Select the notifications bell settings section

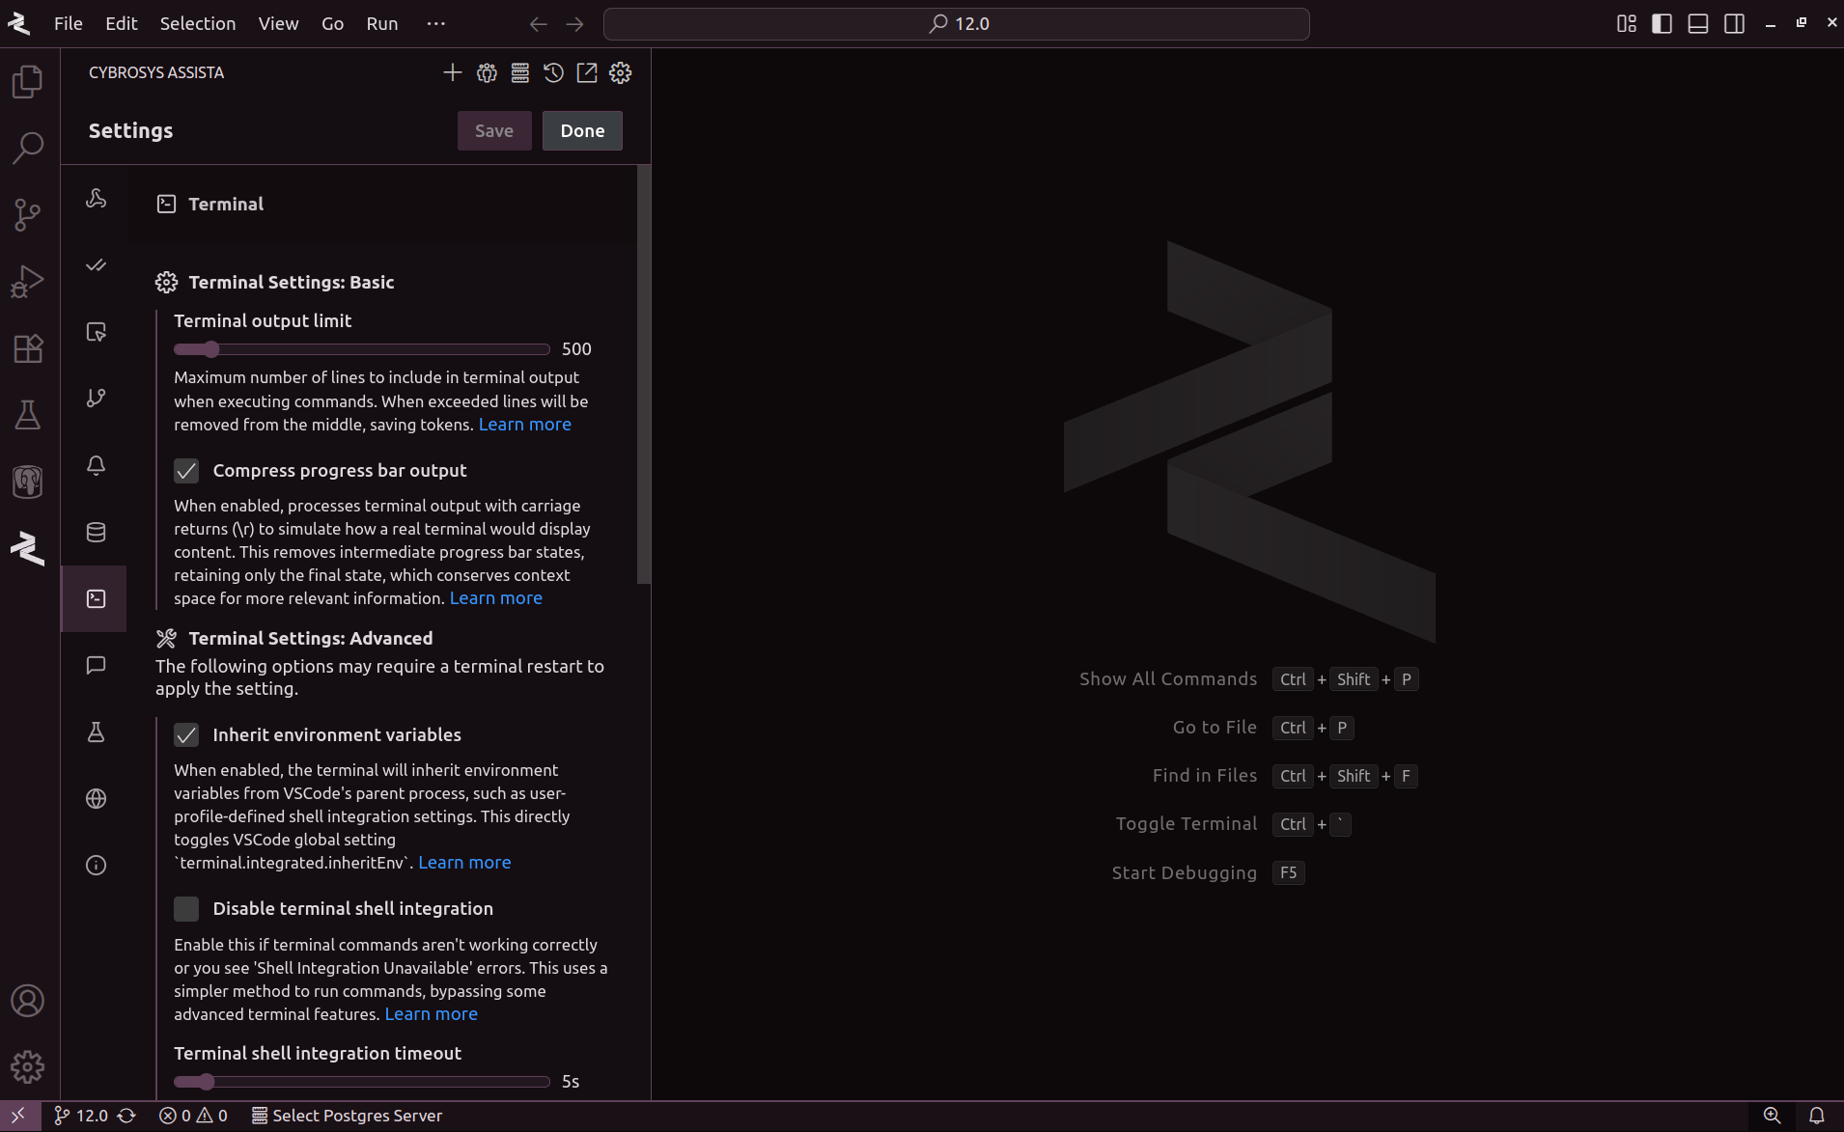click(x=96, y=465)
